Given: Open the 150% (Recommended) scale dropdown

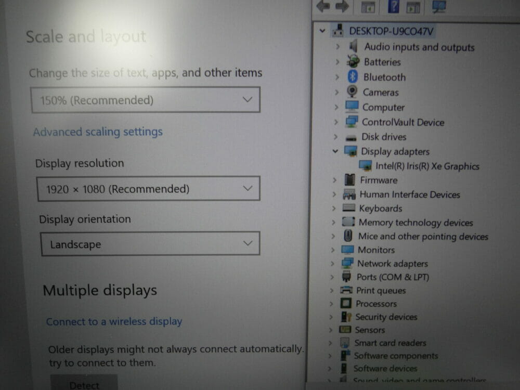Looking at the screenshot, I should 146,100.
